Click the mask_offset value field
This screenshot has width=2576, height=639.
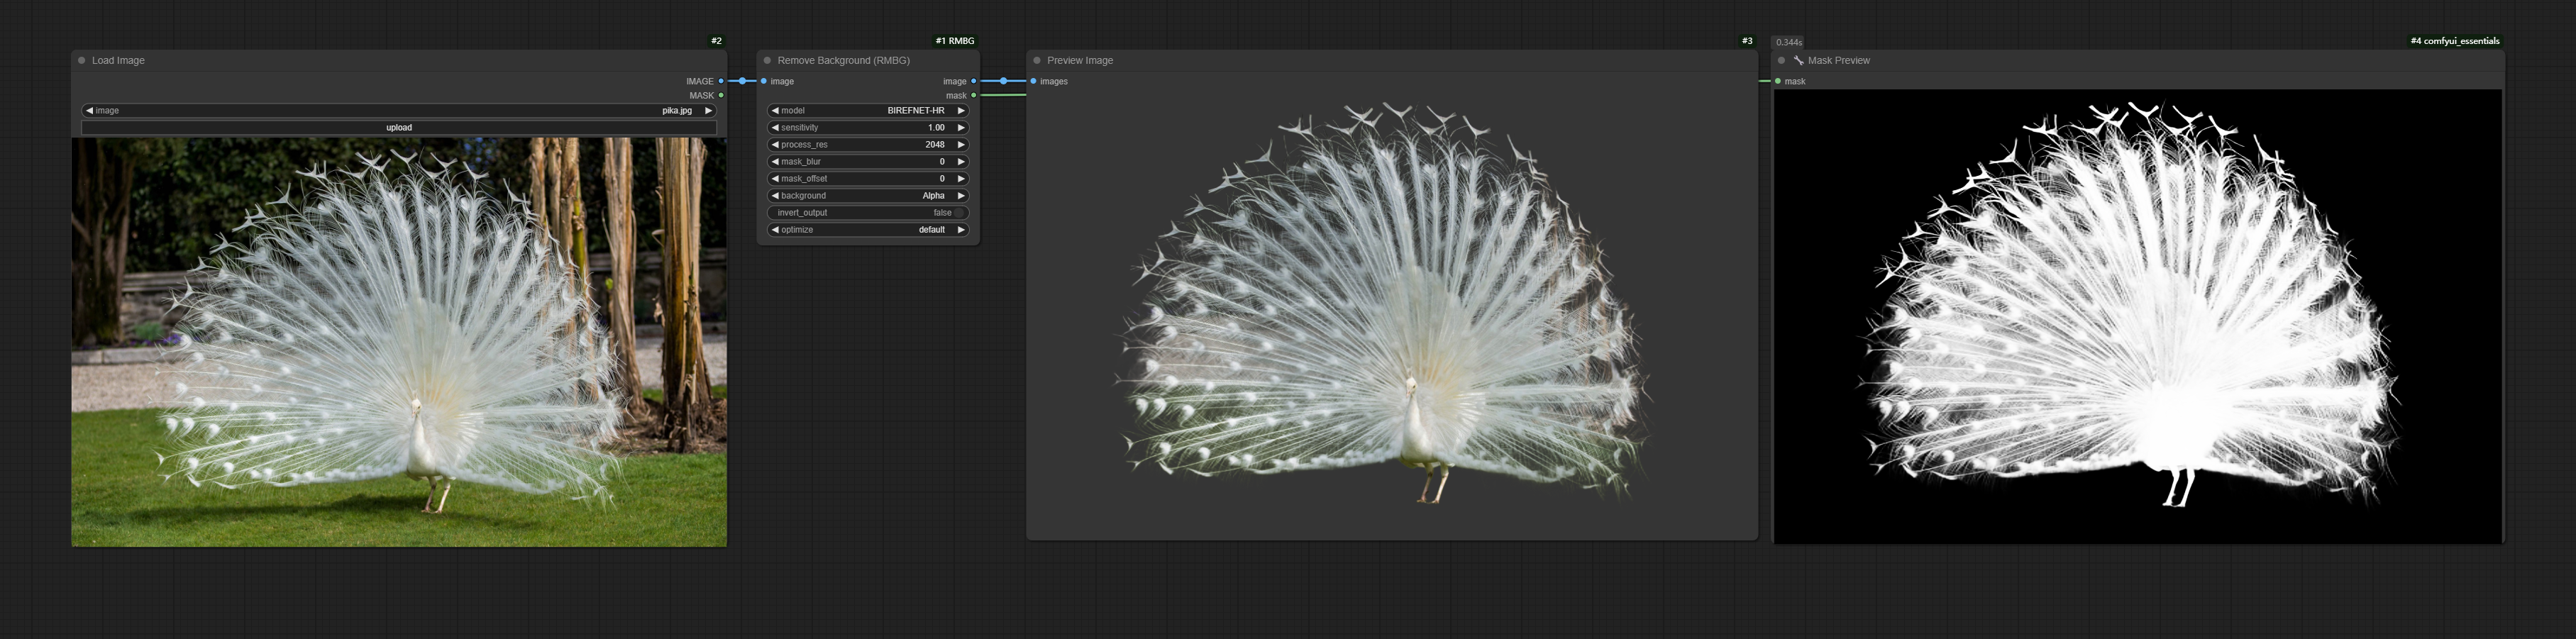868,179
